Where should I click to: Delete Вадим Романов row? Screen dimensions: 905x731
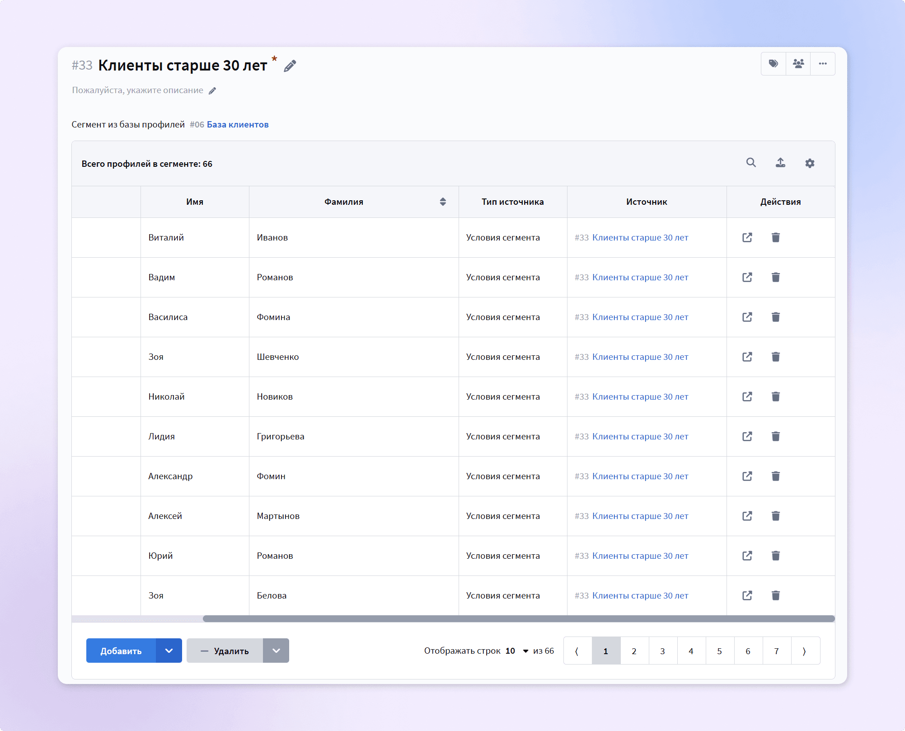tap(776, 277)
